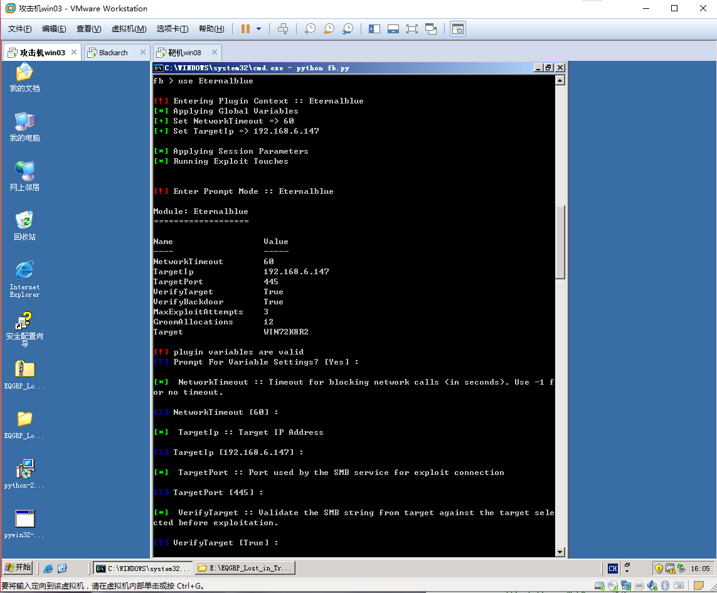Switch to the 靶机win08 tab
This screenshot has width=717, height=593.
pyautogui.click(x=184, y=53)
